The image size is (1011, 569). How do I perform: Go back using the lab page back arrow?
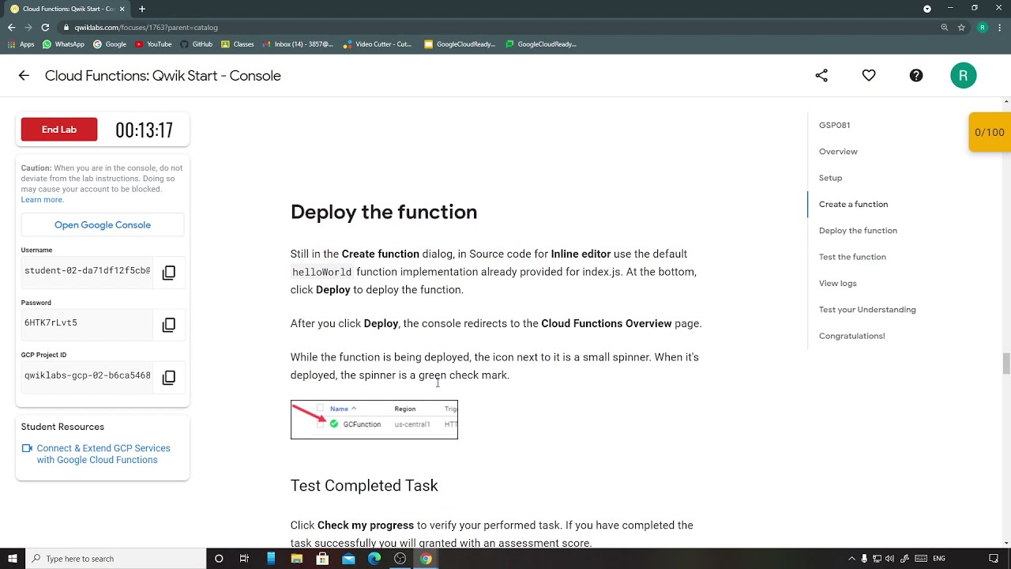pyautogui.click(x=24, y=76)
